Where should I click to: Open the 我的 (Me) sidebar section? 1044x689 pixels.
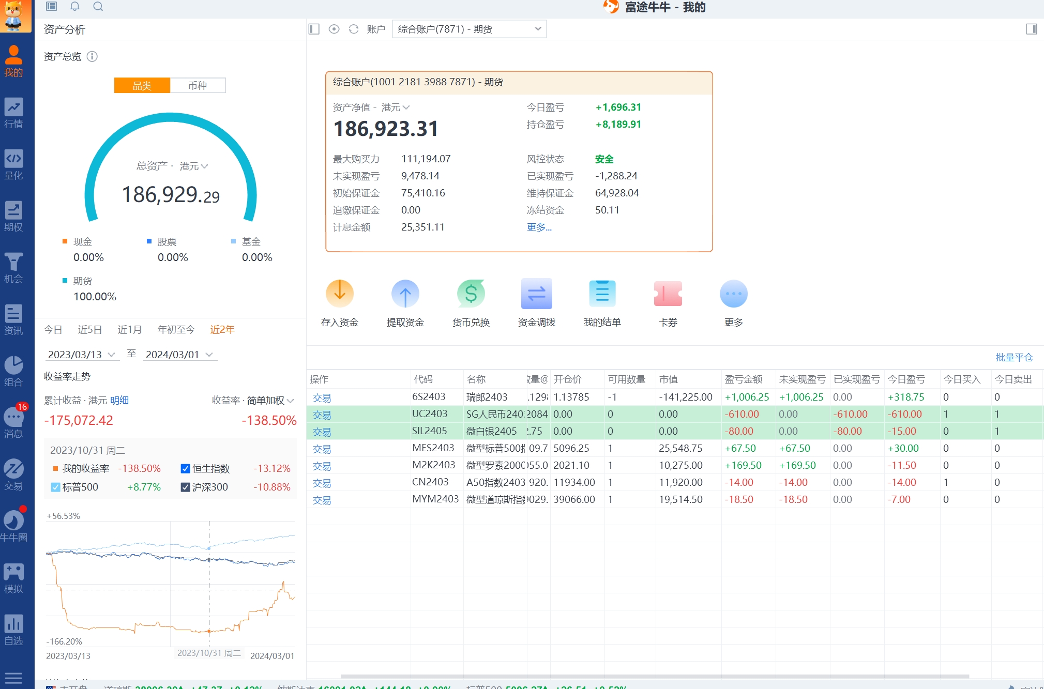click(x=13, y=61)
